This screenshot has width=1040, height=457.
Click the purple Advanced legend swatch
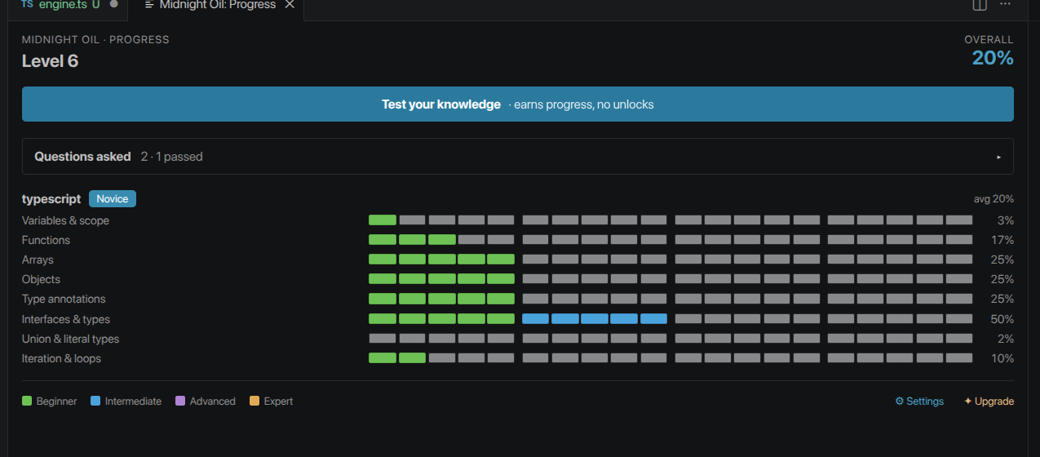[x=180, y=402]
